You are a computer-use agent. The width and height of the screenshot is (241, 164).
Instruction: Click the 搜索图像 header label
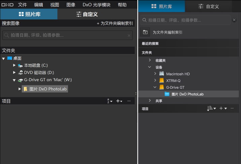pyautogui.click(x=11, y=23)
